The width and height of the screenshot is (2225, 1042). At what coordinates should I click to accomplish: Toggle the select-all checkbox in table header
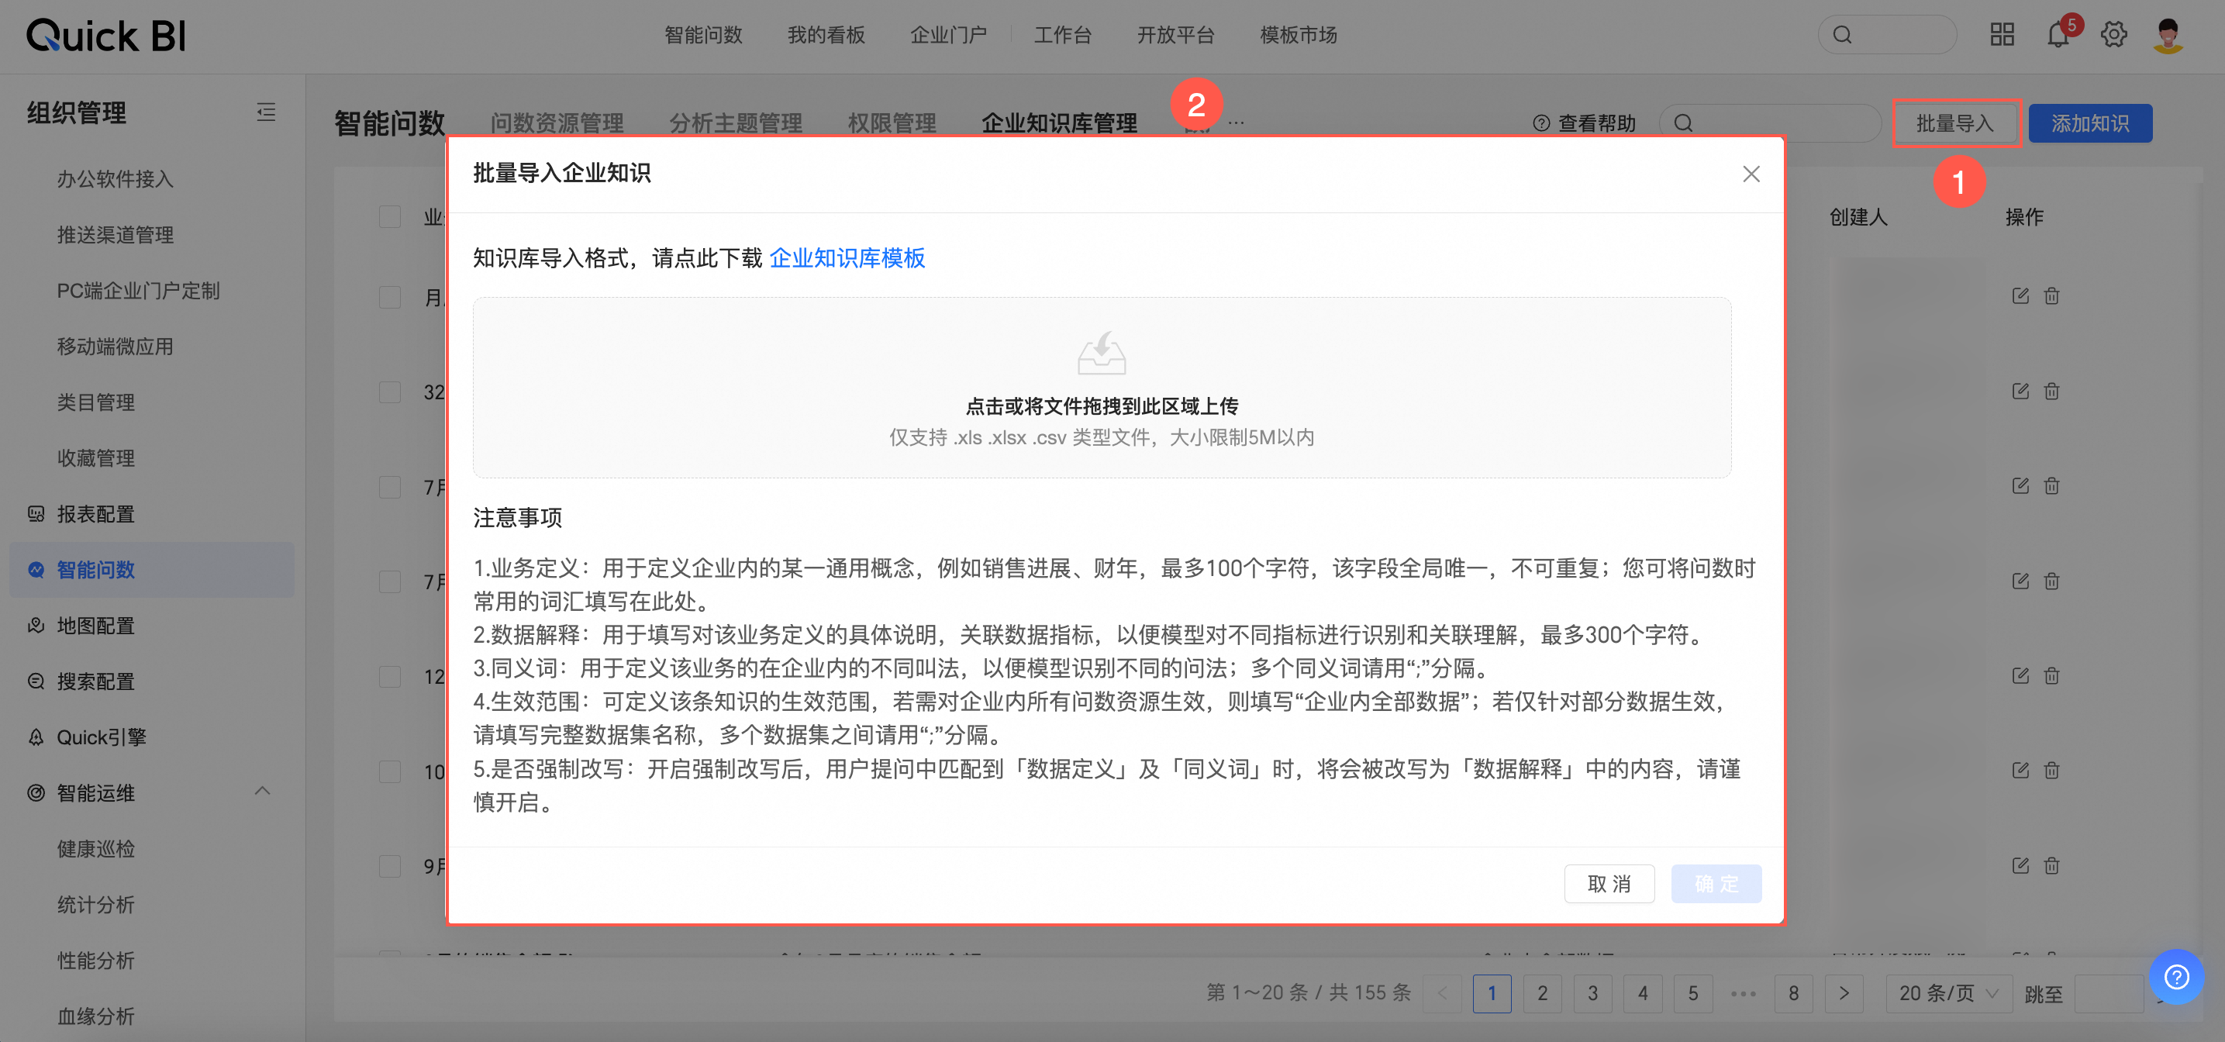(391, 216)
